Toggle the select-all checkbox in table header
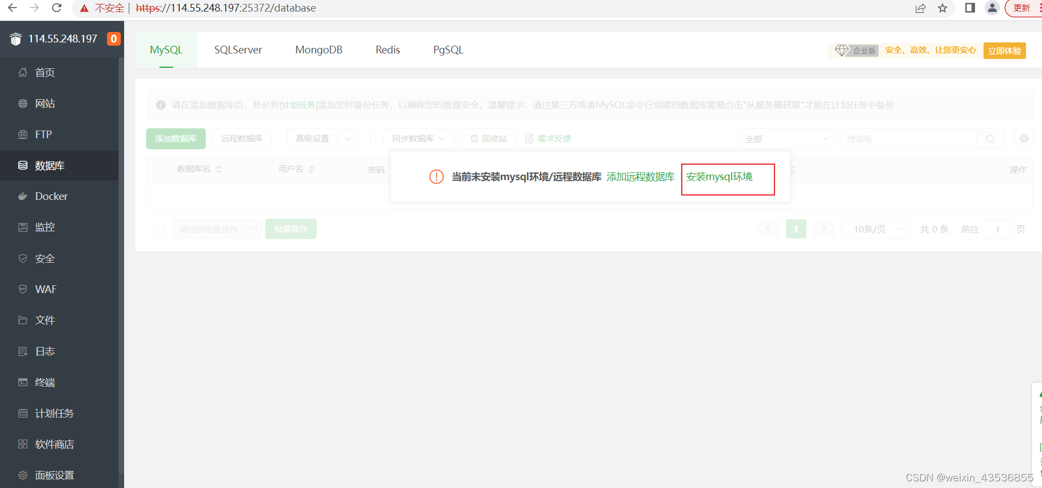The width and height of the screenshot is (1042, 488). 159,170
